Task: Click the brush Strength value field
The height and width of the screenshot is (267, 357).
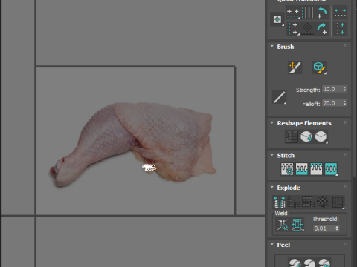Action: (x=332, y=89)
